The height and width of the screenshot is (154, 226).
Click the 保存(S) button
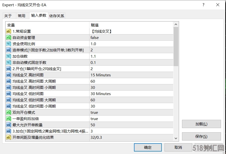click(201, 137)
